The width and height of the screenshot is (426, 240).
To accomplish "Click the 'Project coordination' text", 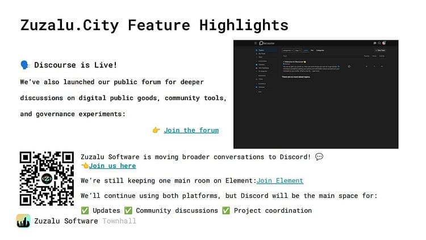I will pyautogui.click(x=273, y=210).
